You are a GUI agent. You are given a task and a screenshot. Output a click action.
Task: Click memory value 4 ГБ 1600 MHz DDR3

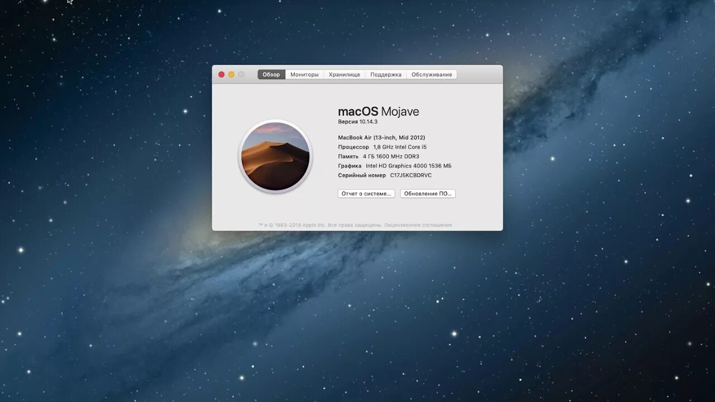pos(391,156)
